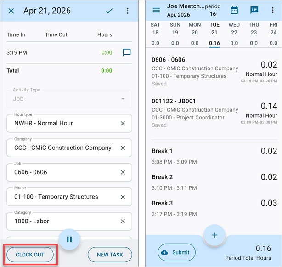Open overflow menu in Joe Meetch header
282x267 pixels.
tap(273, 10)
